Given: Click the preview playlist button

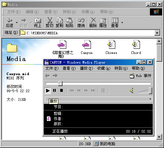Looking at the screenshot, I should [103, 91].
